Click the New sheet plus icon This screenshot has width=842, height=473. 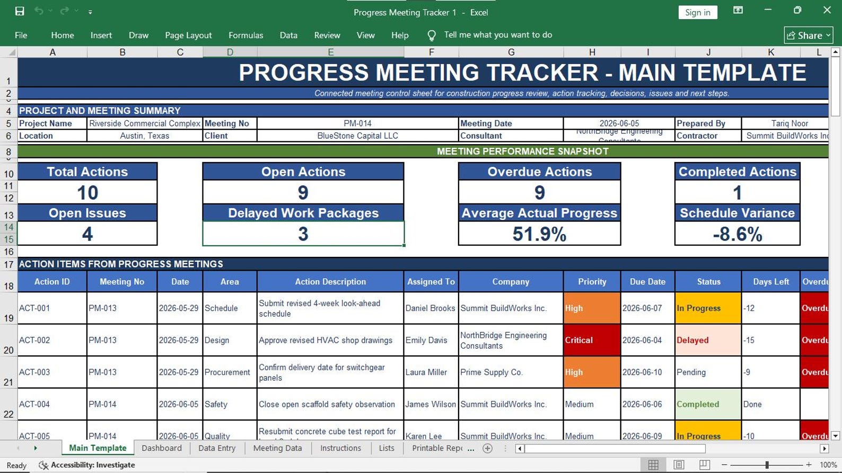pos(488,449)
